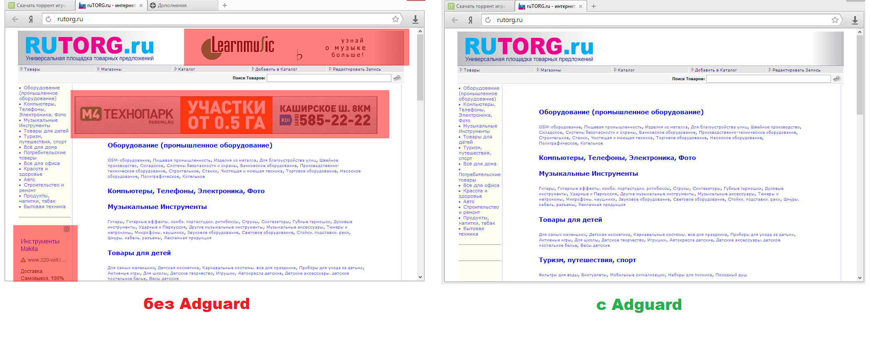Open Авто sidebar link on left page
Screen dimensions: 870x339
pos(29,179)
